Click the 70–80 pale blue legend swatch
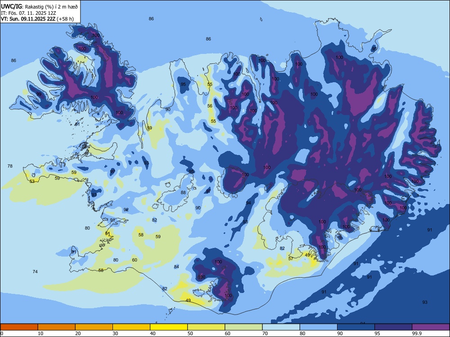 pyautogui.click(x=281, y=327)
